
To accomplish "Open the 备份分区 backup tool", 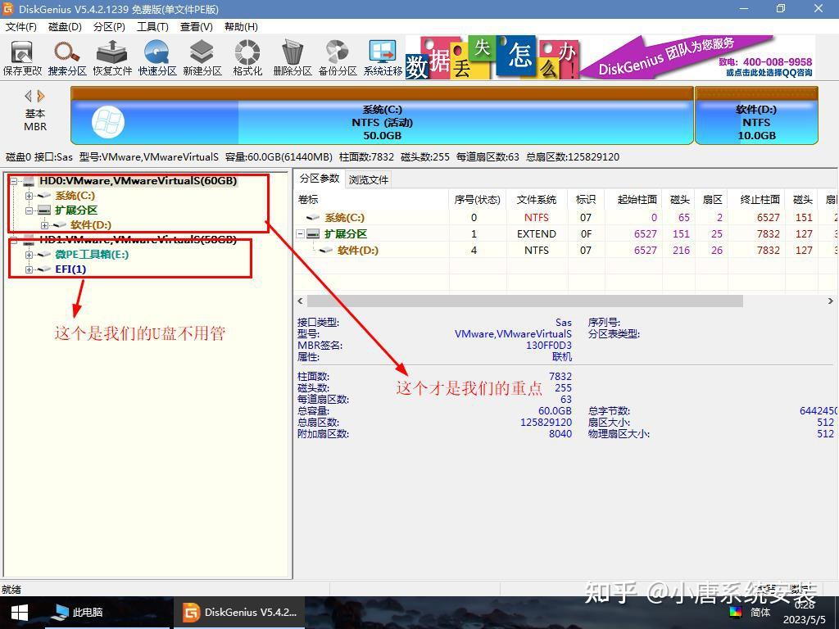I will click(x=338, y=58).
